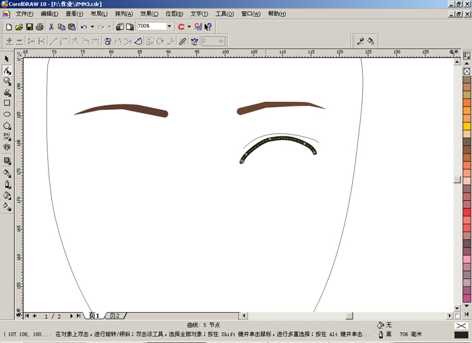
Task: Open the 排列(A) menu
Action: point(123,14)
